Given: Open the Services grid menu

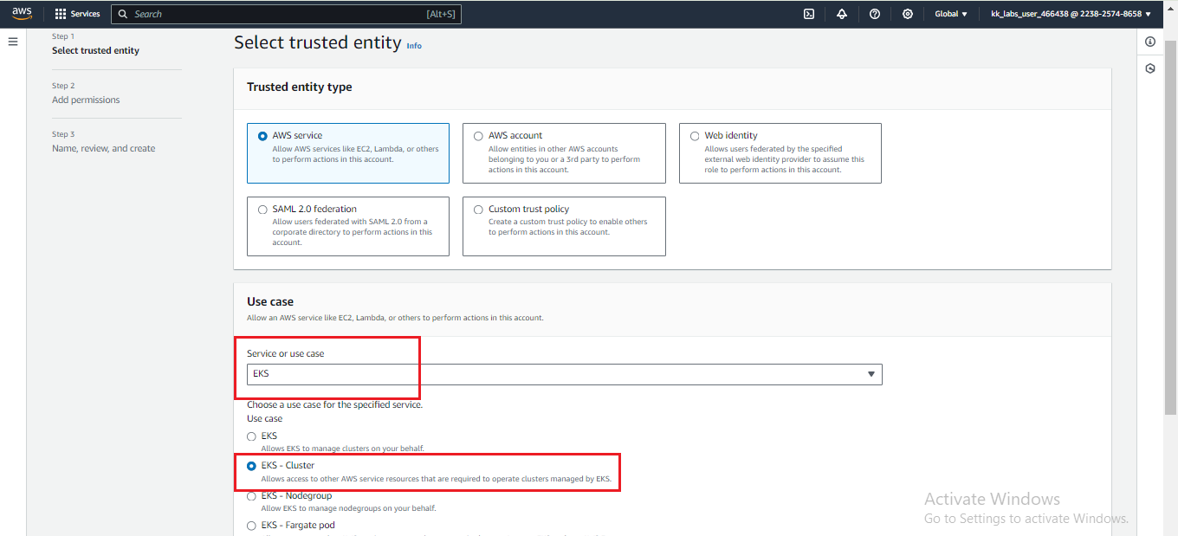Looking at the screenshot, I should (x=61, y=14).
